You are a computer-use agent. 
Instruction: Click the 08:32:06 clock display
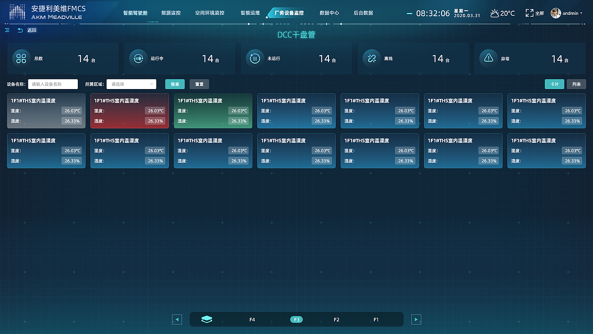click(433, 13)
